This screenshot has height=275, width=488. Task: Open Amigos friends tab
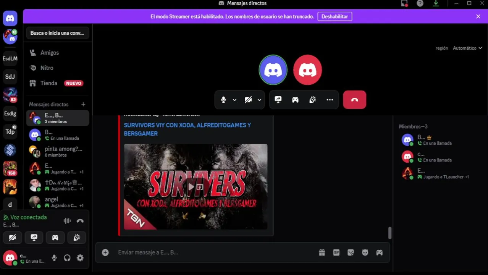(x=58, y=53)
